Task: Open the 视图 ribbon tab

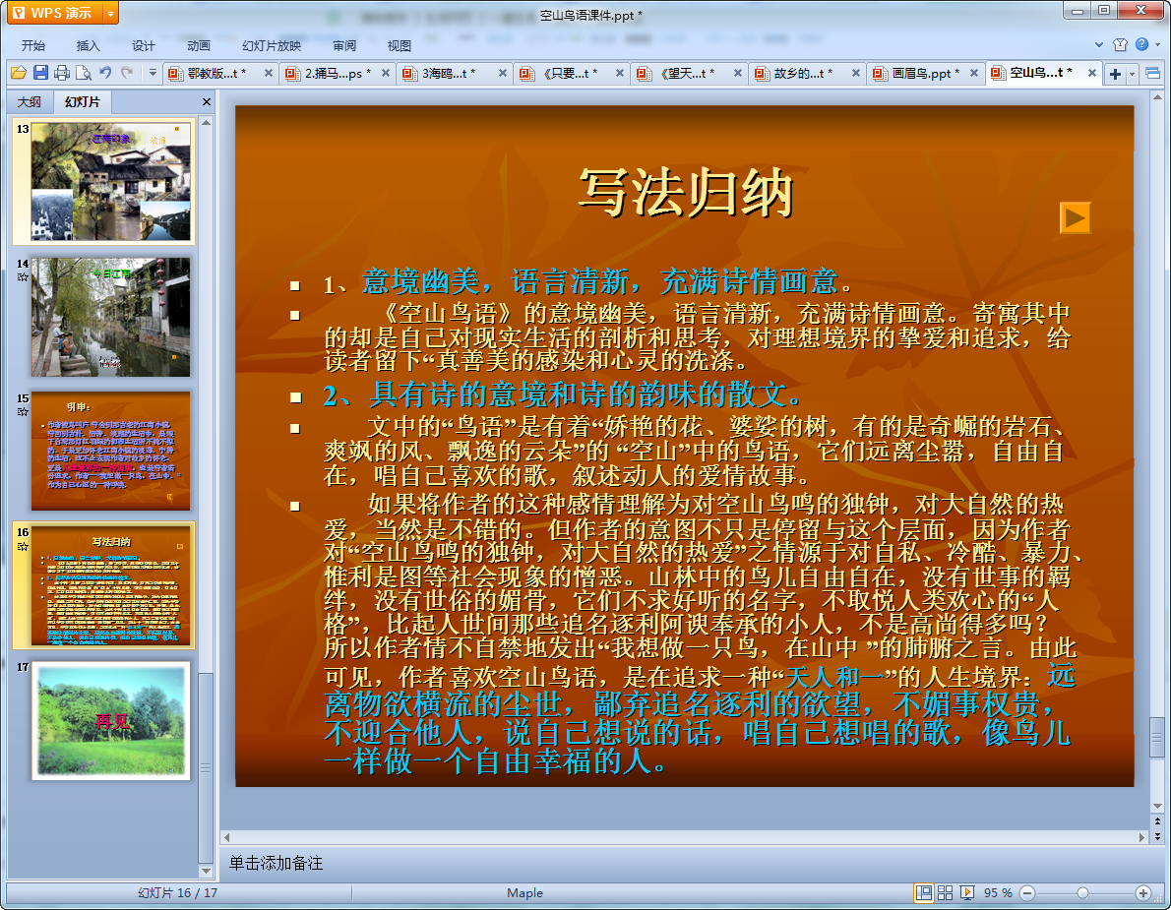Action: point(400,45)
